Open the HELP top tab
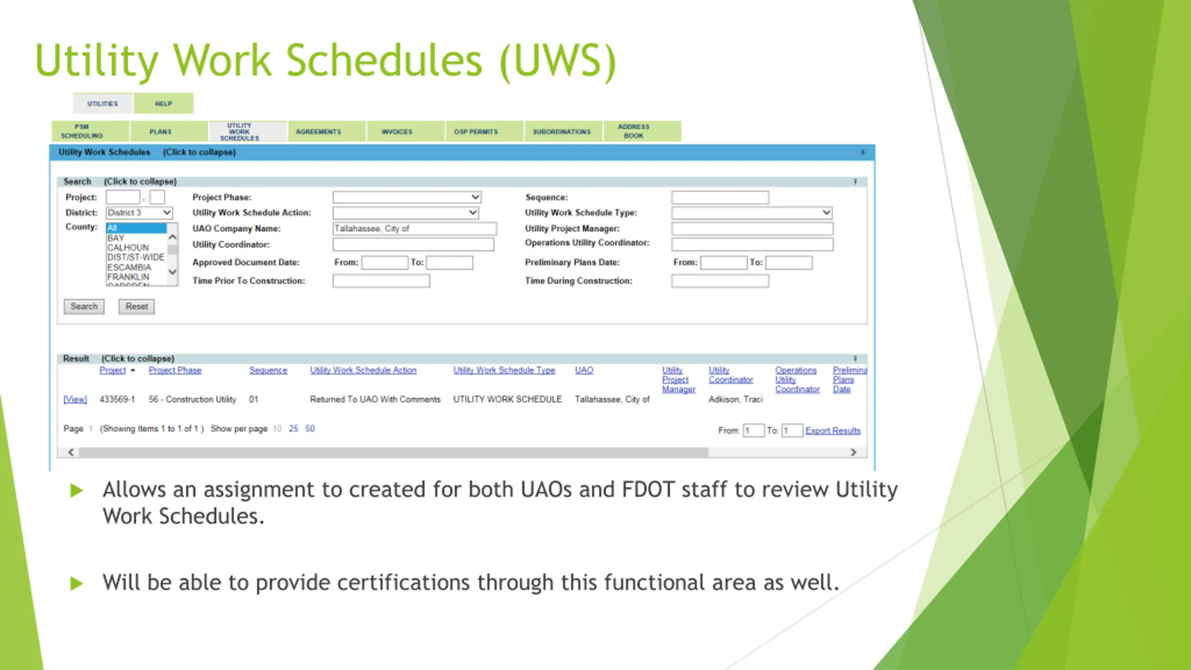This screenshot has width=1191, height=670. (x=163, y=103)
